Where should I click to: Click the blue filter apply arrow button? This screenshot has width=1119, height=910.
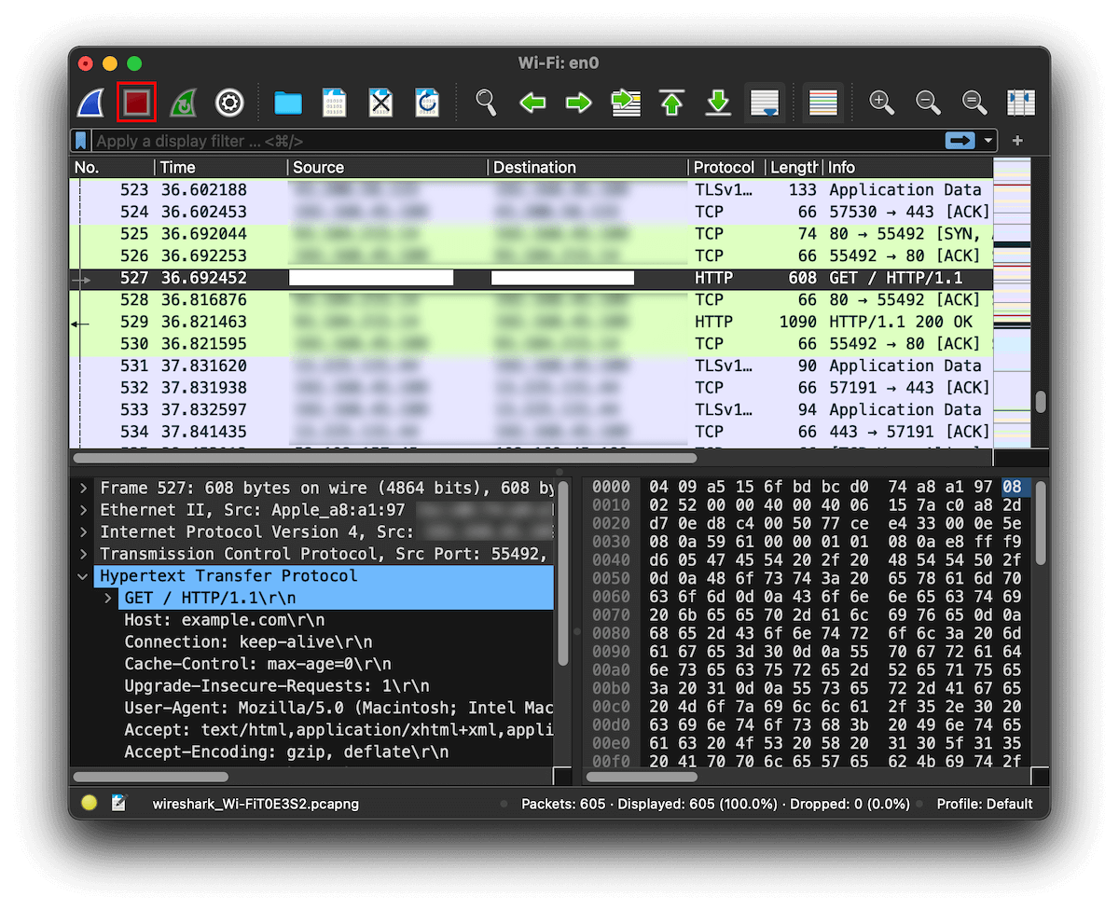coord(962,141)
